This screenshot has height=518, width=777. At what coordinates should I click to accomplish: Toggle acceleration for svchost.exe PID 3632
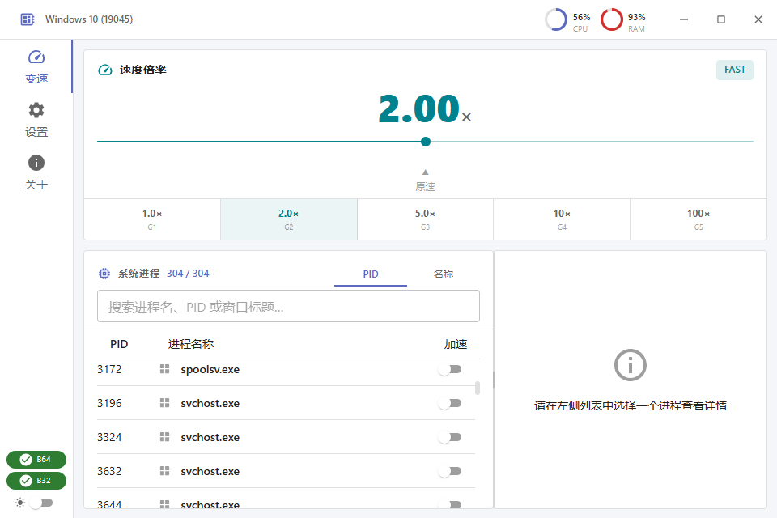point(450,471)
